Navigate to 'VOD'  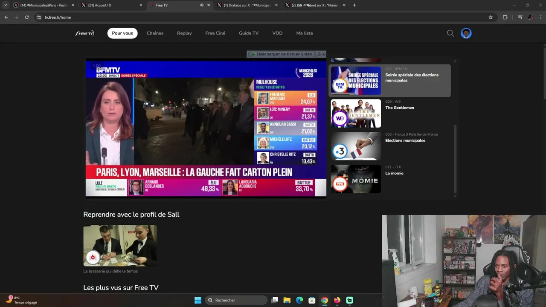[277, 33]
